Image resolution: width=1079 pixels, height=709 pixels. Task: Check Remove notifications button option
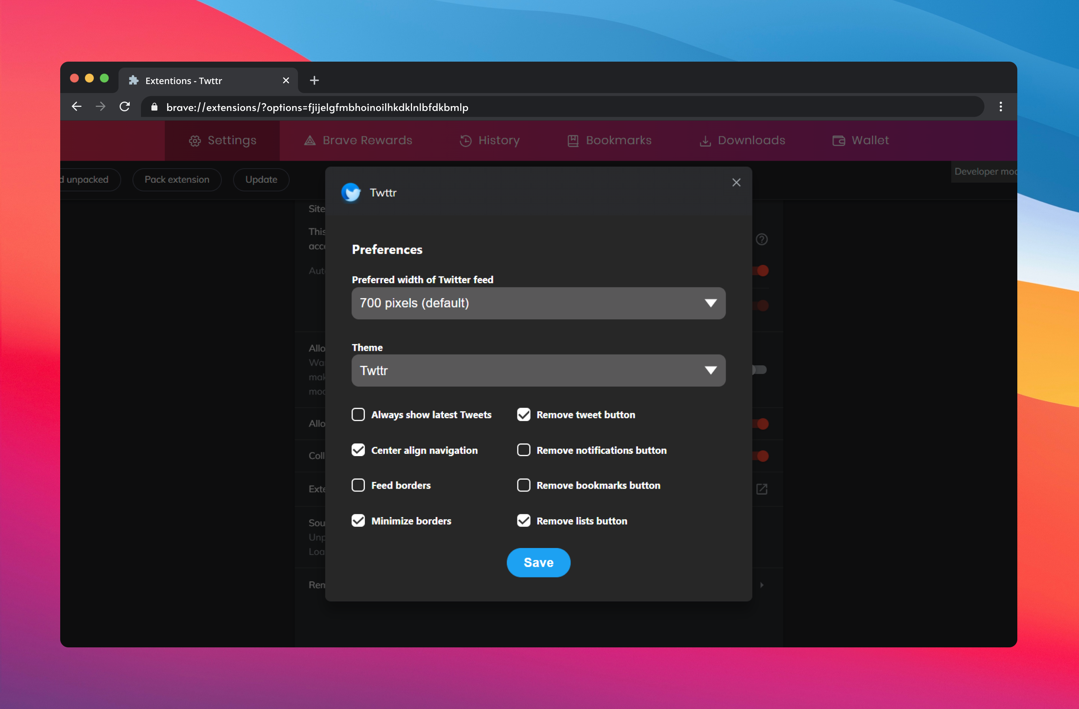click(x=524, y=450)
